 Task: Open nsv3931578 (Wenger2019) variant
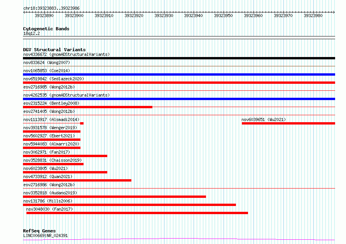coord(50,128)
